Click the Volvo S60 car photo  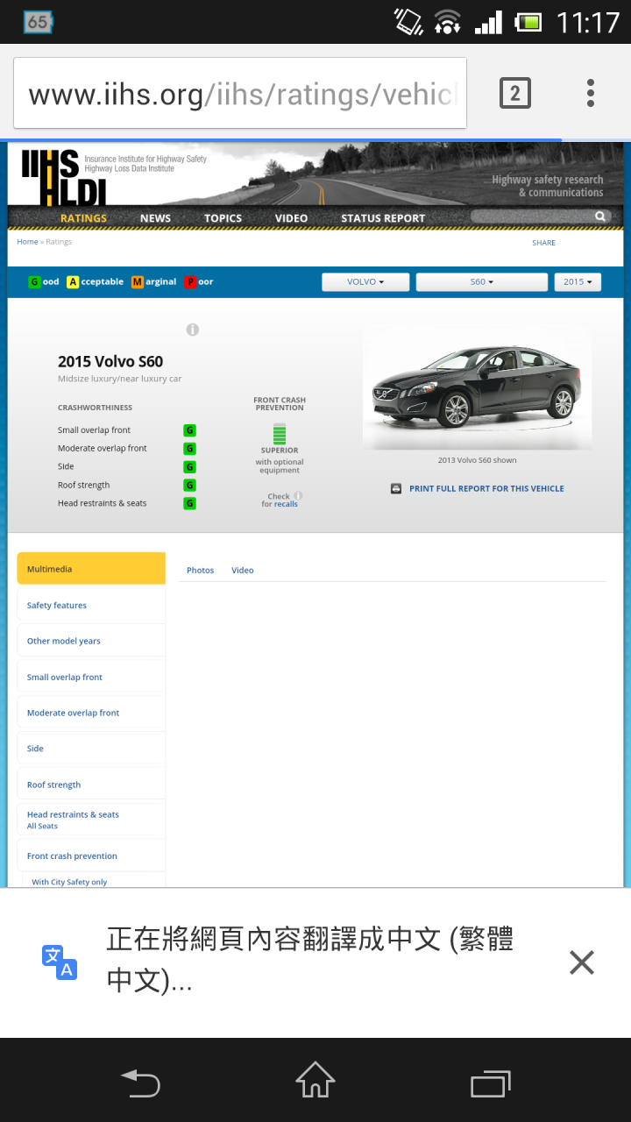click(x=477, y=389)
